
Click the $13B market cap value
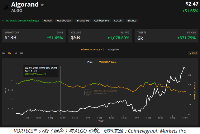(x=11, y=37)
